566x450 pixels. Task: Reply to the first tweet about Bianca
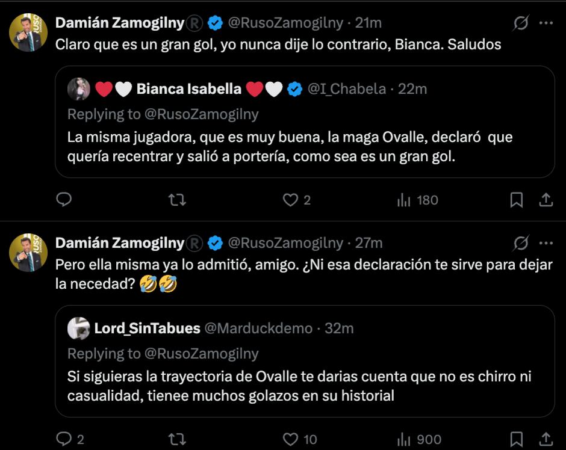point(64,200)
